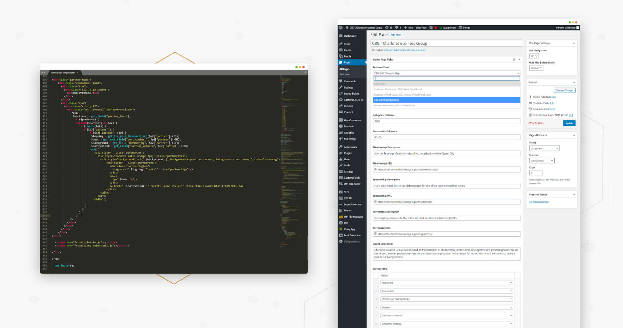Click the Analytics bar chart icon
Image resolution: width=623 pixels, height=328 pixels.
[341, 133]
